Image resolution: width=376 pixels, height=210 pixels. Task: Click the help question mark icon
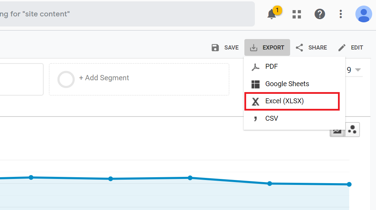click(319, 14)
